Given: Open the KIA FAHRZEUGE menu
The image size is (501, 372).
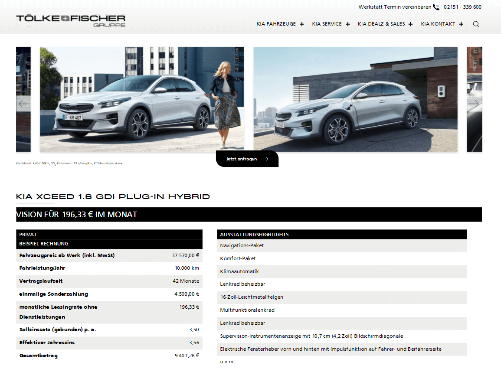Looking at the screenshot, I should (276, 24).
